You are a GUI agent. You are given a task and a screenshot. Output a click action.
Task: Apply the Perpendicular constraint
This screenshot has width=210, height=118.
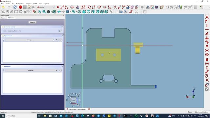(x=207, y=38)
